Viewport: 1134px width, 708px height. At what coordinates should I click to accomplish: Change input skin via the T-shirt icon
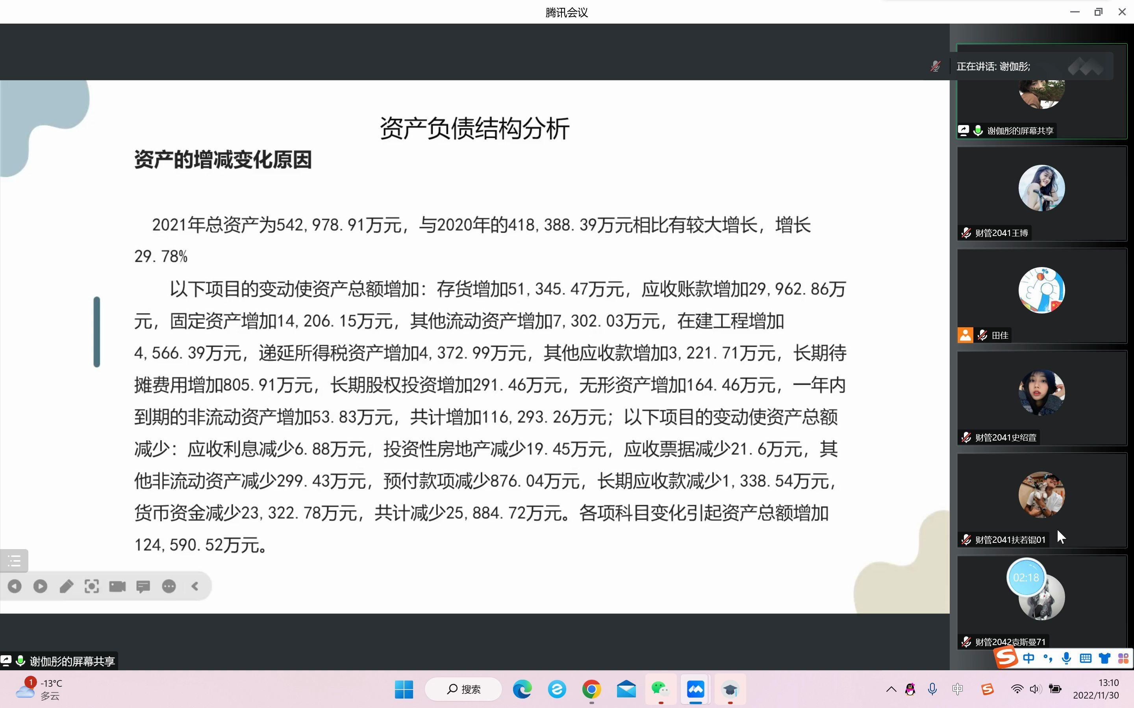pyautogui.click(x=1104, y=657)
